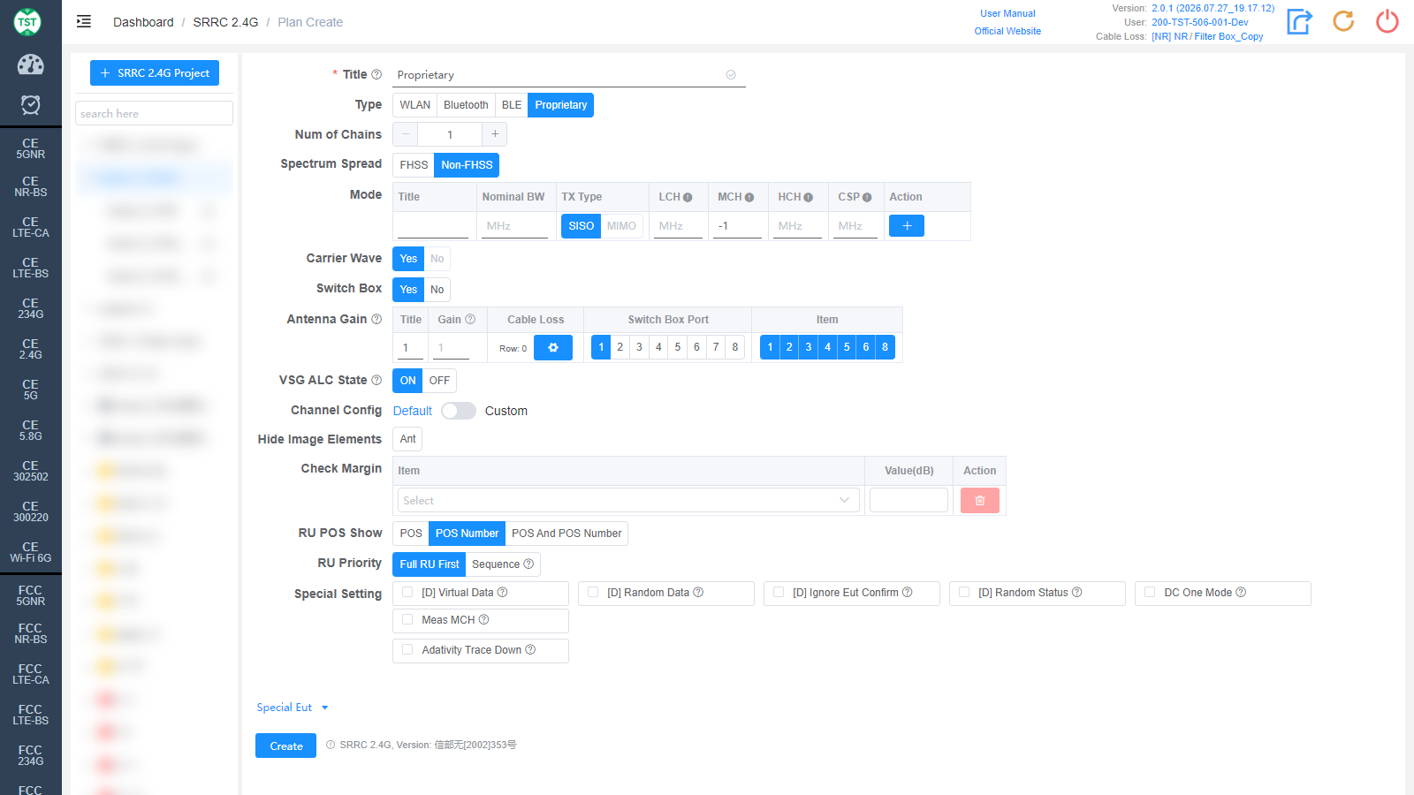This screenshot has width=1414, height=795.
Task: Turn VSG ALC State OFF
Action: click(x=440, y=381)
